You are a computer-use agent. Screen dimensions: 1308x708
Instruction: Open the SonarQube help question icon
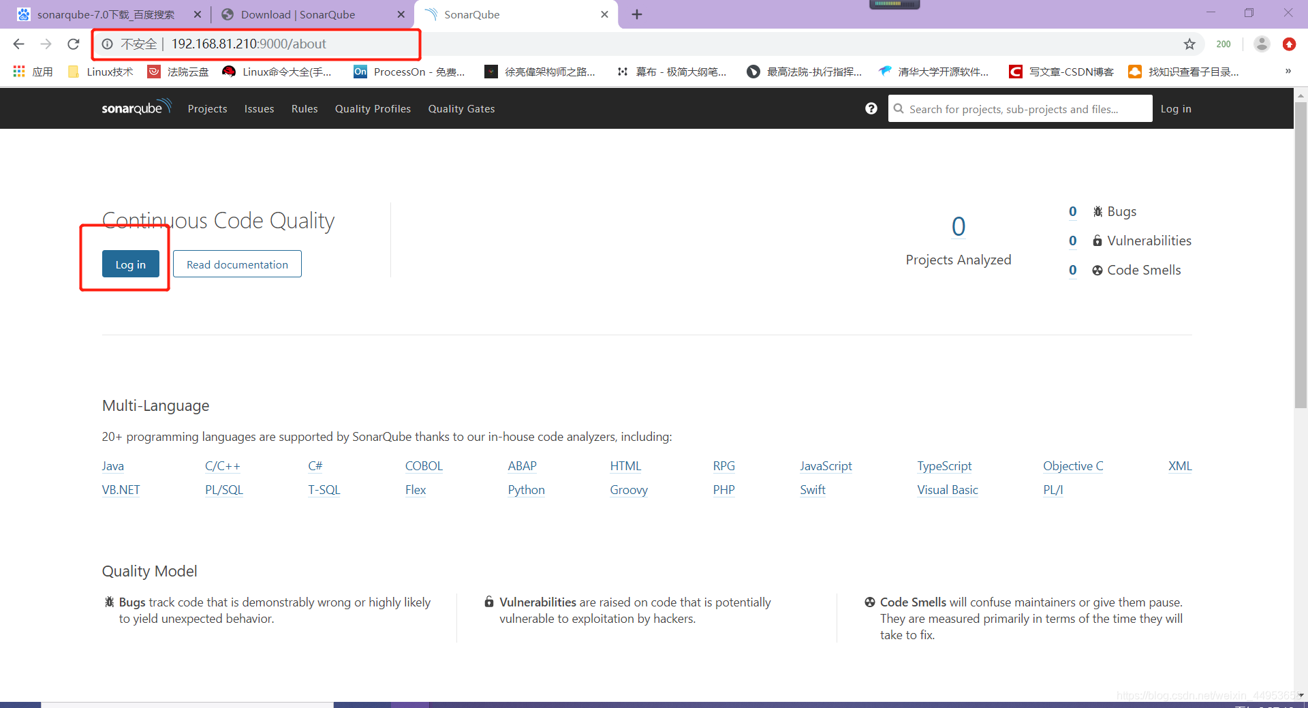click(871, 108)
